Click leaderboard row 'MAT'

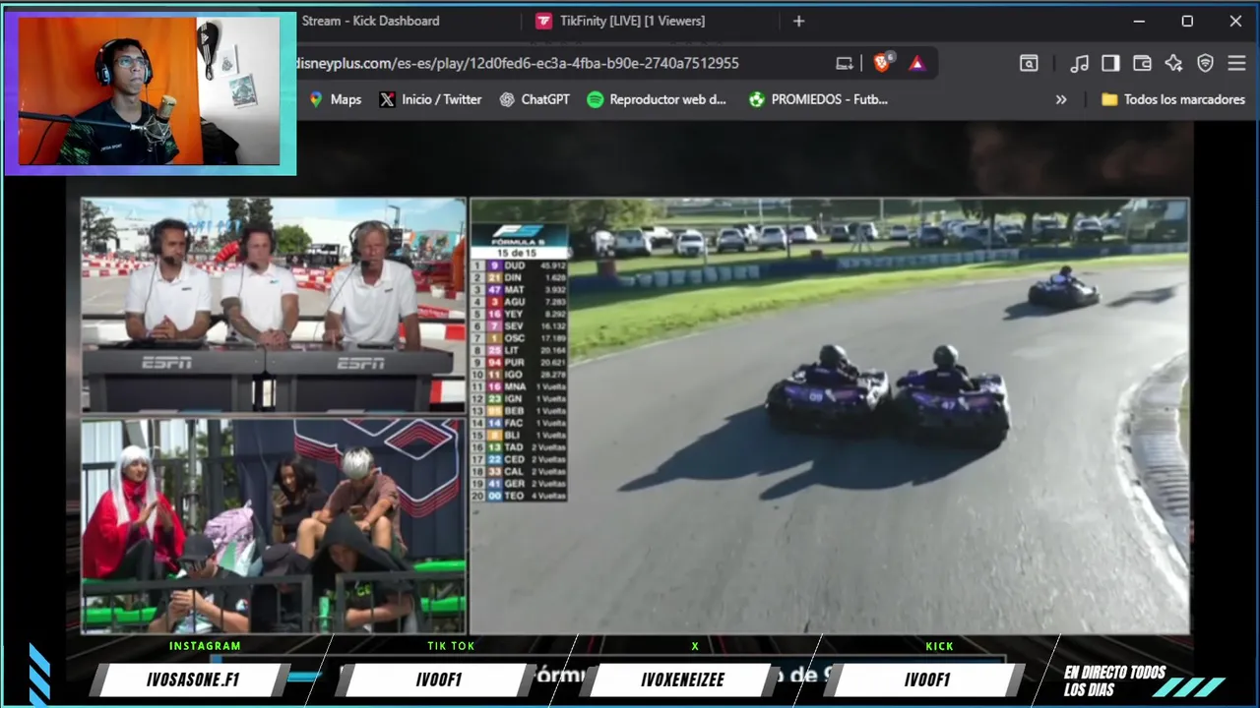pyautogui.click(x=519, y=290)
